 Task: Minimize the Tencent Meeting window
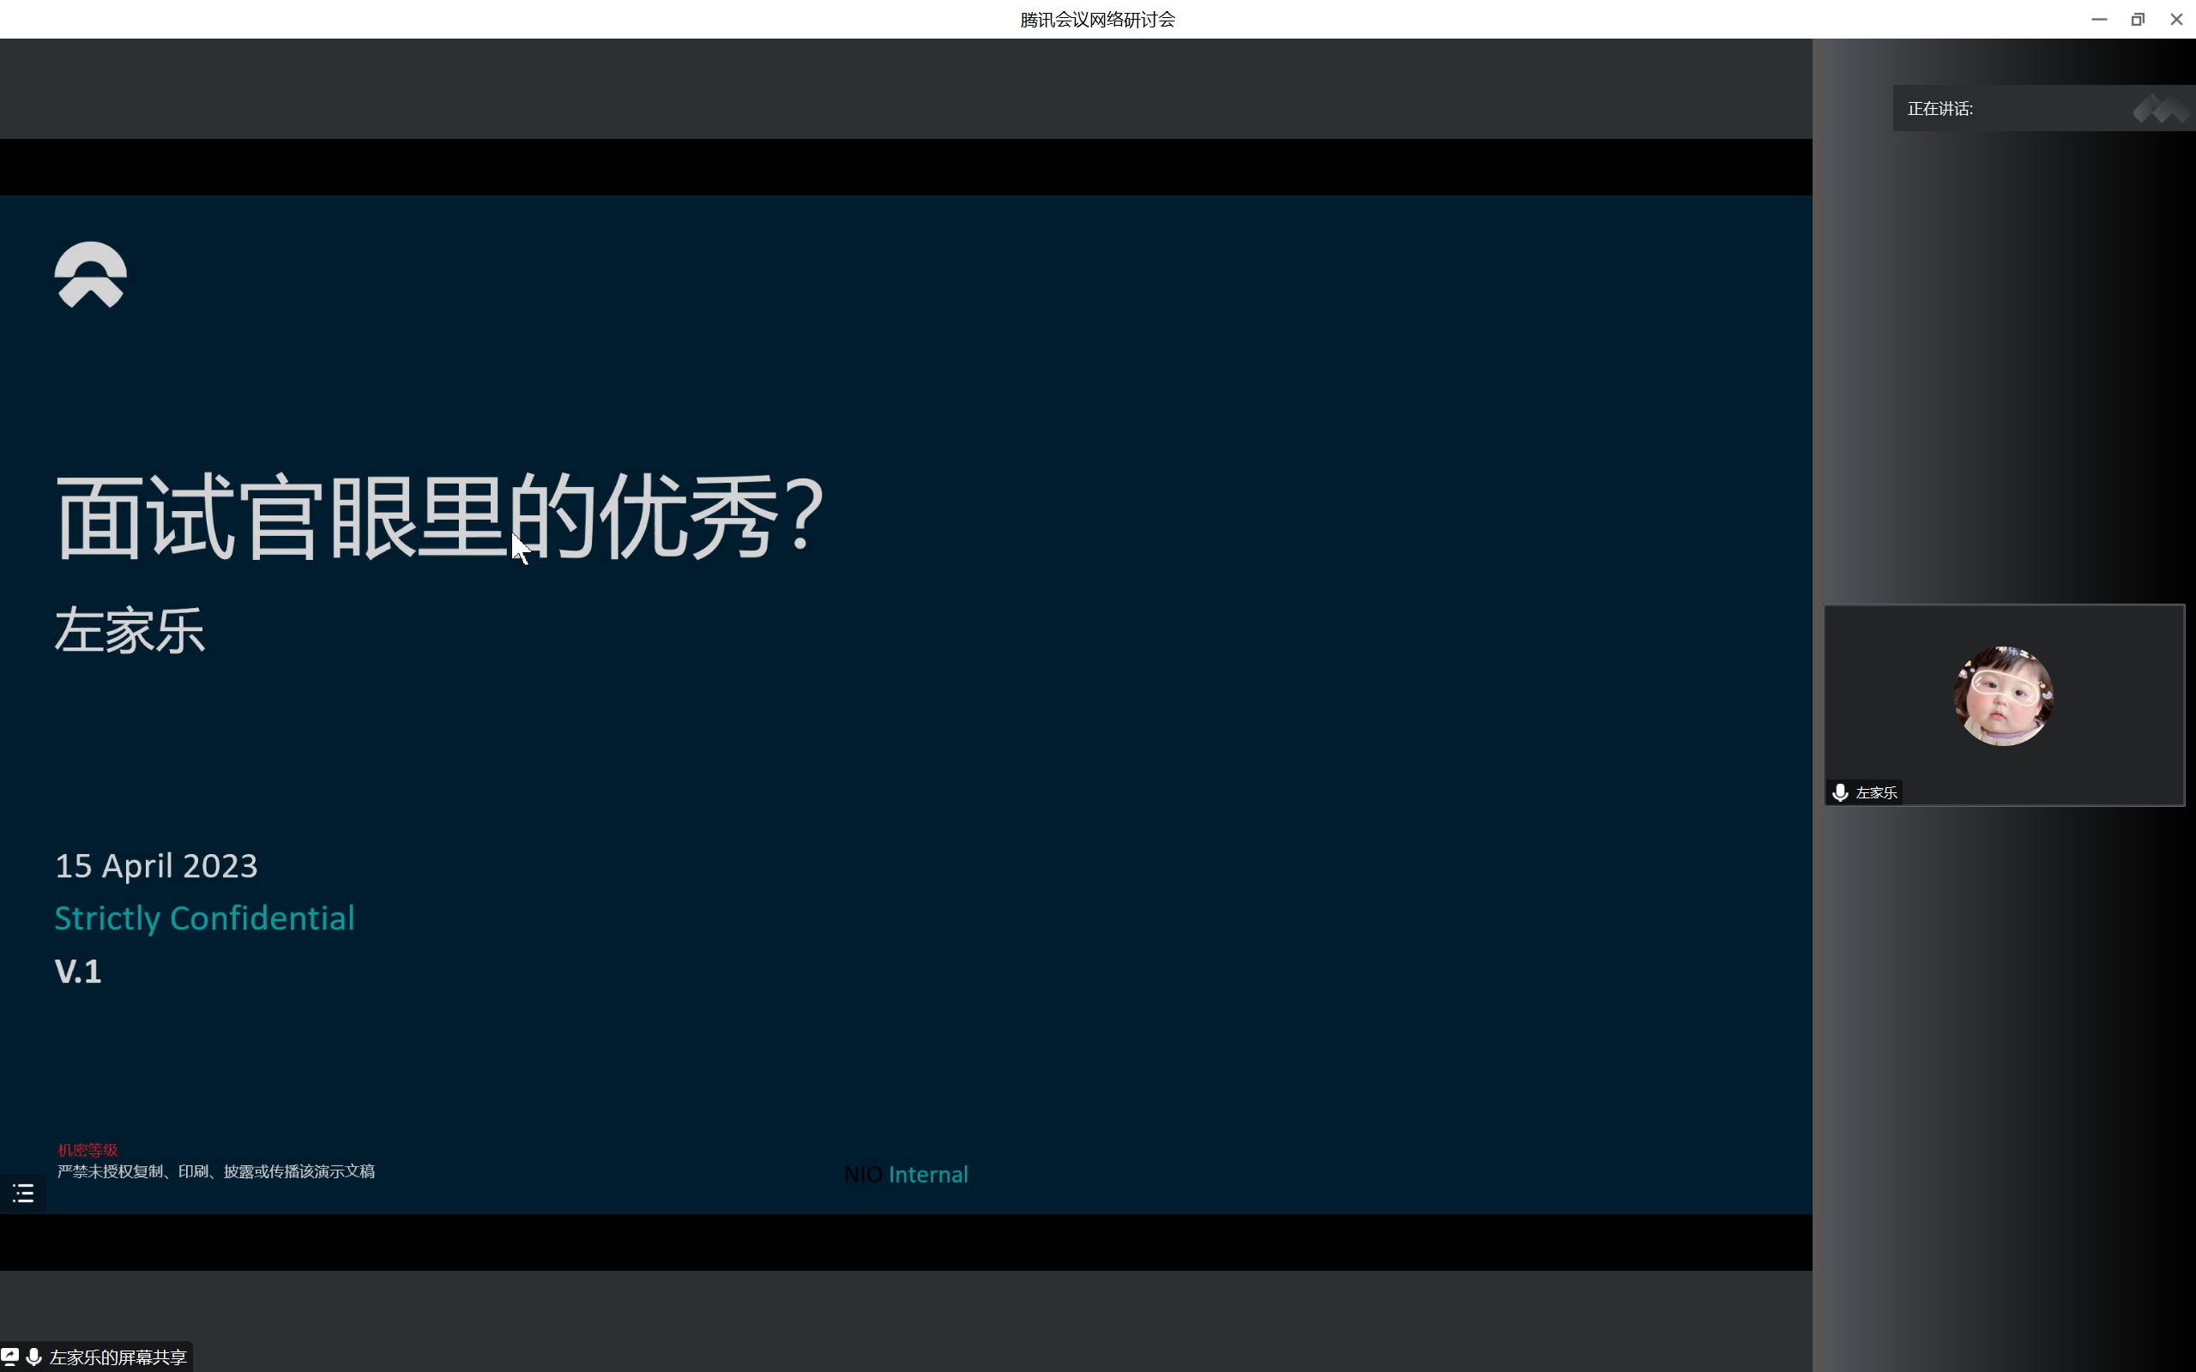2098,19
